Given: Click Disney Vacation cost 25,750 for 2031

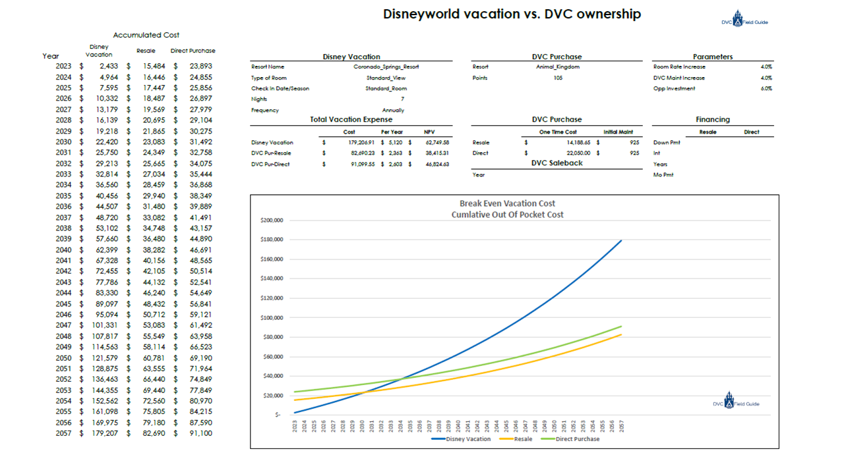Looking at the screenshot, I should pyautogui.click(x=107, y=153).
